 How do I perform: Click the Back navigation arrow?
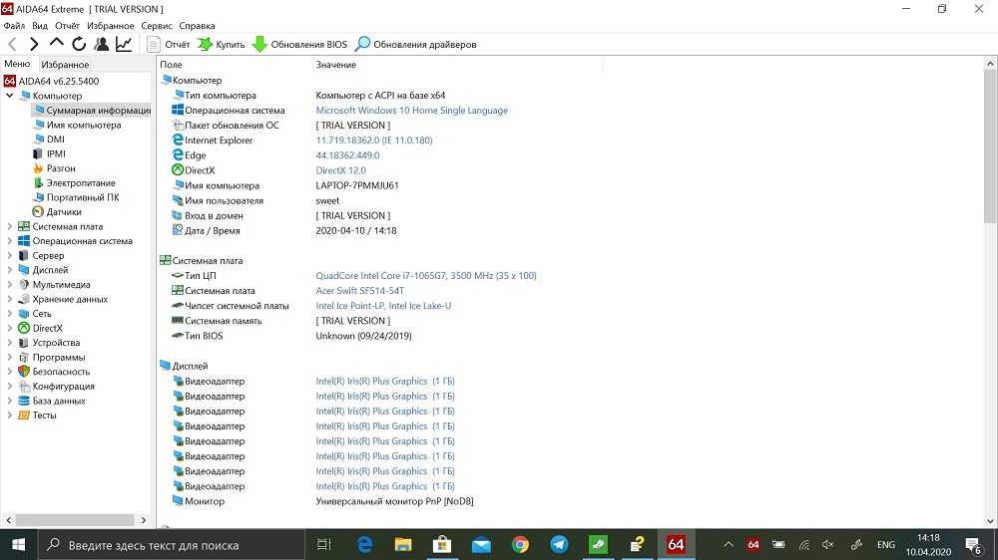click(12, 44)
